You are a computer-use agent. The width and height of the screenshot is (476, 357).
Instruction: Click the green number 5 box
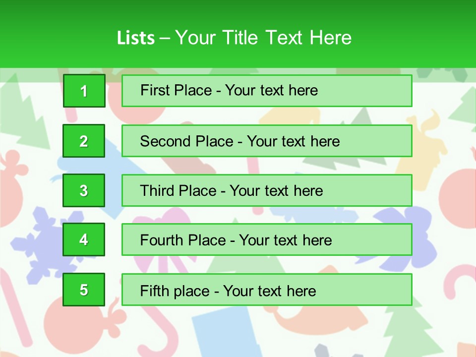click(x=84, y=290)
